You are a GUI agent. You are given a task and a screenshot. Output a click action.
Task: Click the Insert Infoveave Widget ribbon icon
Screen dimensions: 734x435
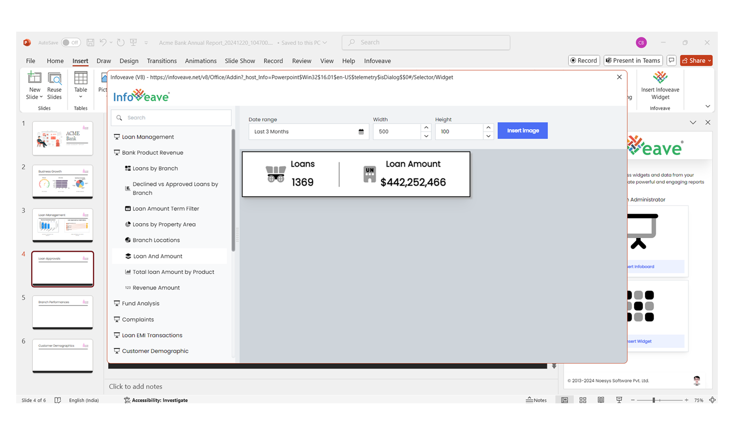coord(660,78)
